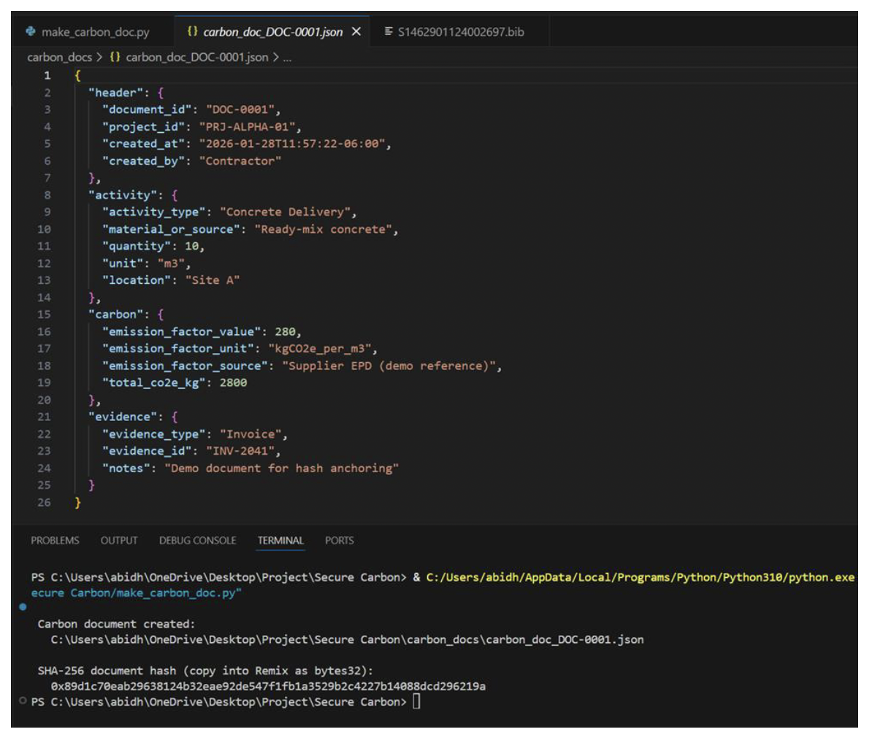Close the carbon_doc_DOC-0001.json tab
The height and width of the screenshot is (740, 872).
click(x=356, y=31)
